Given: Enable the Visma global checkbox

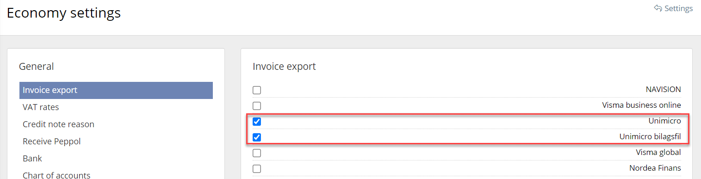Looking at the screenshot, I should coord(257,153).
